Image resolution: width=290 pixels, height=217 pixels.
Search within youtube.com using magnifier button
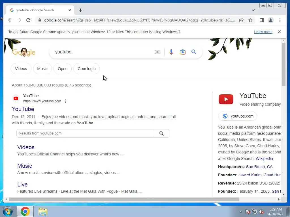point(161,133)
